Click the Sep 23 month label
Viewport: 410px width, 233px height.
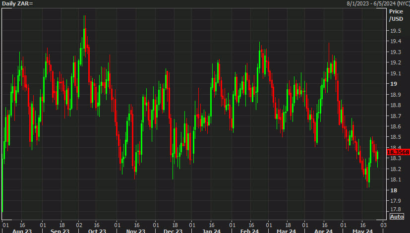[60, 231]
